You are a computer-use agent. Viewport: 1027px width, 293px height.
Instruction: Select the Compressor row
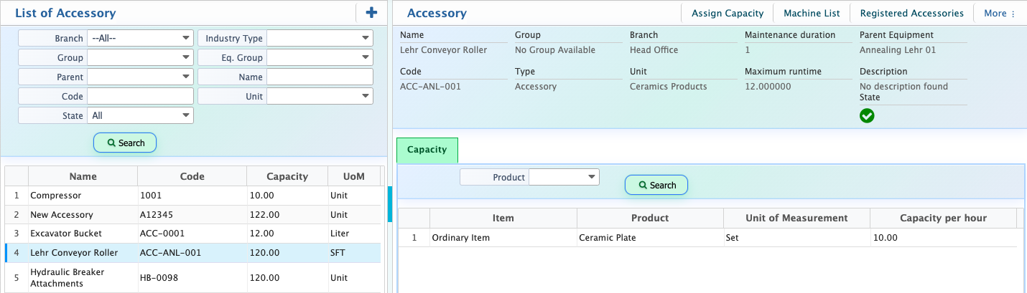[x=192, y=195]
